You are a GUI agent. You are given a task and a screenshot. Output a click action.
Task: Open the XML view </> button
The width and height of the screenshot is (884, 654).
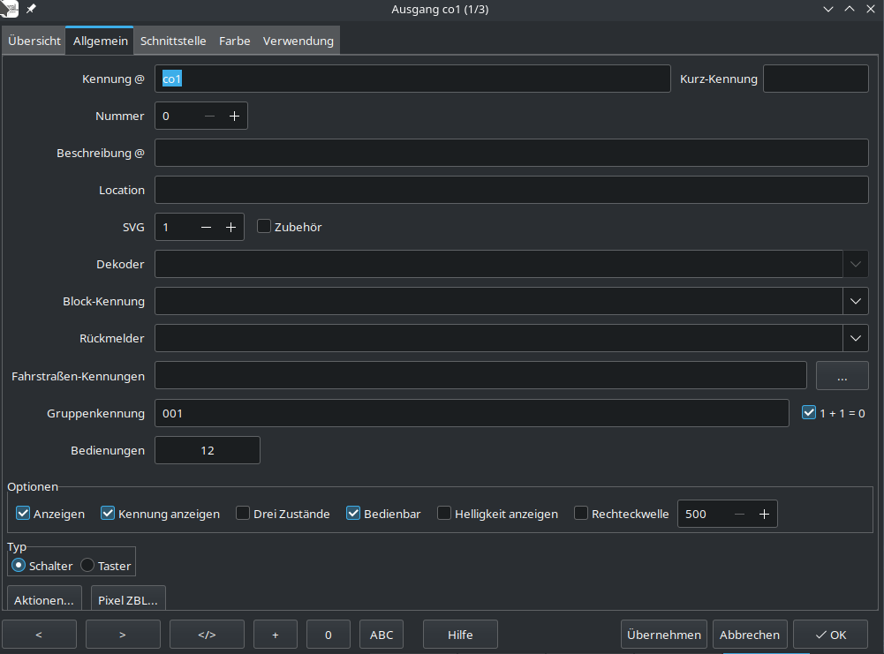pos(207,635)
